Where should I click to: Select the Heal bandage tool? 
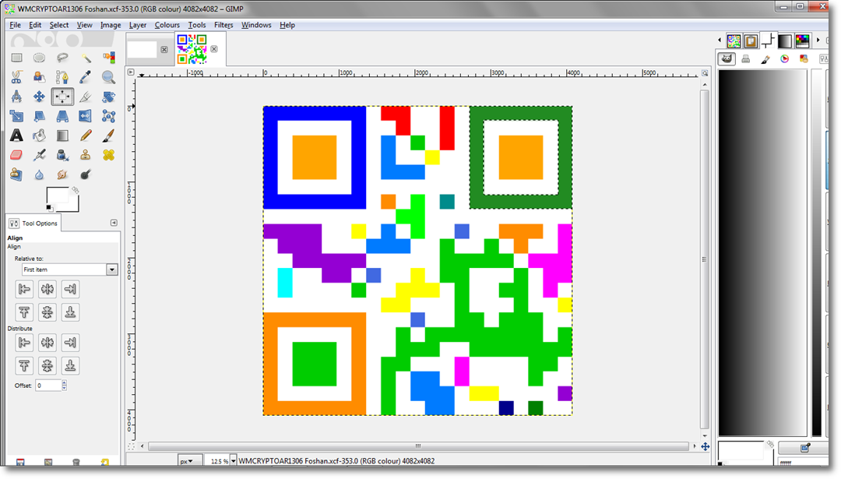[x=108, y=155]
